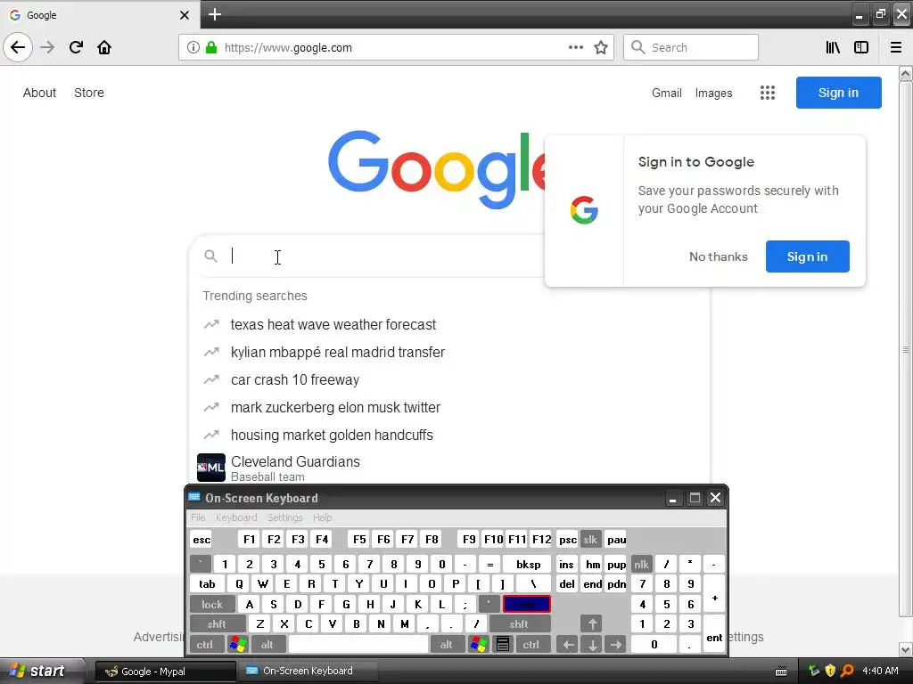View site security info via green padlock
This screenshot has height=684, width=913.
coord(211,47)
